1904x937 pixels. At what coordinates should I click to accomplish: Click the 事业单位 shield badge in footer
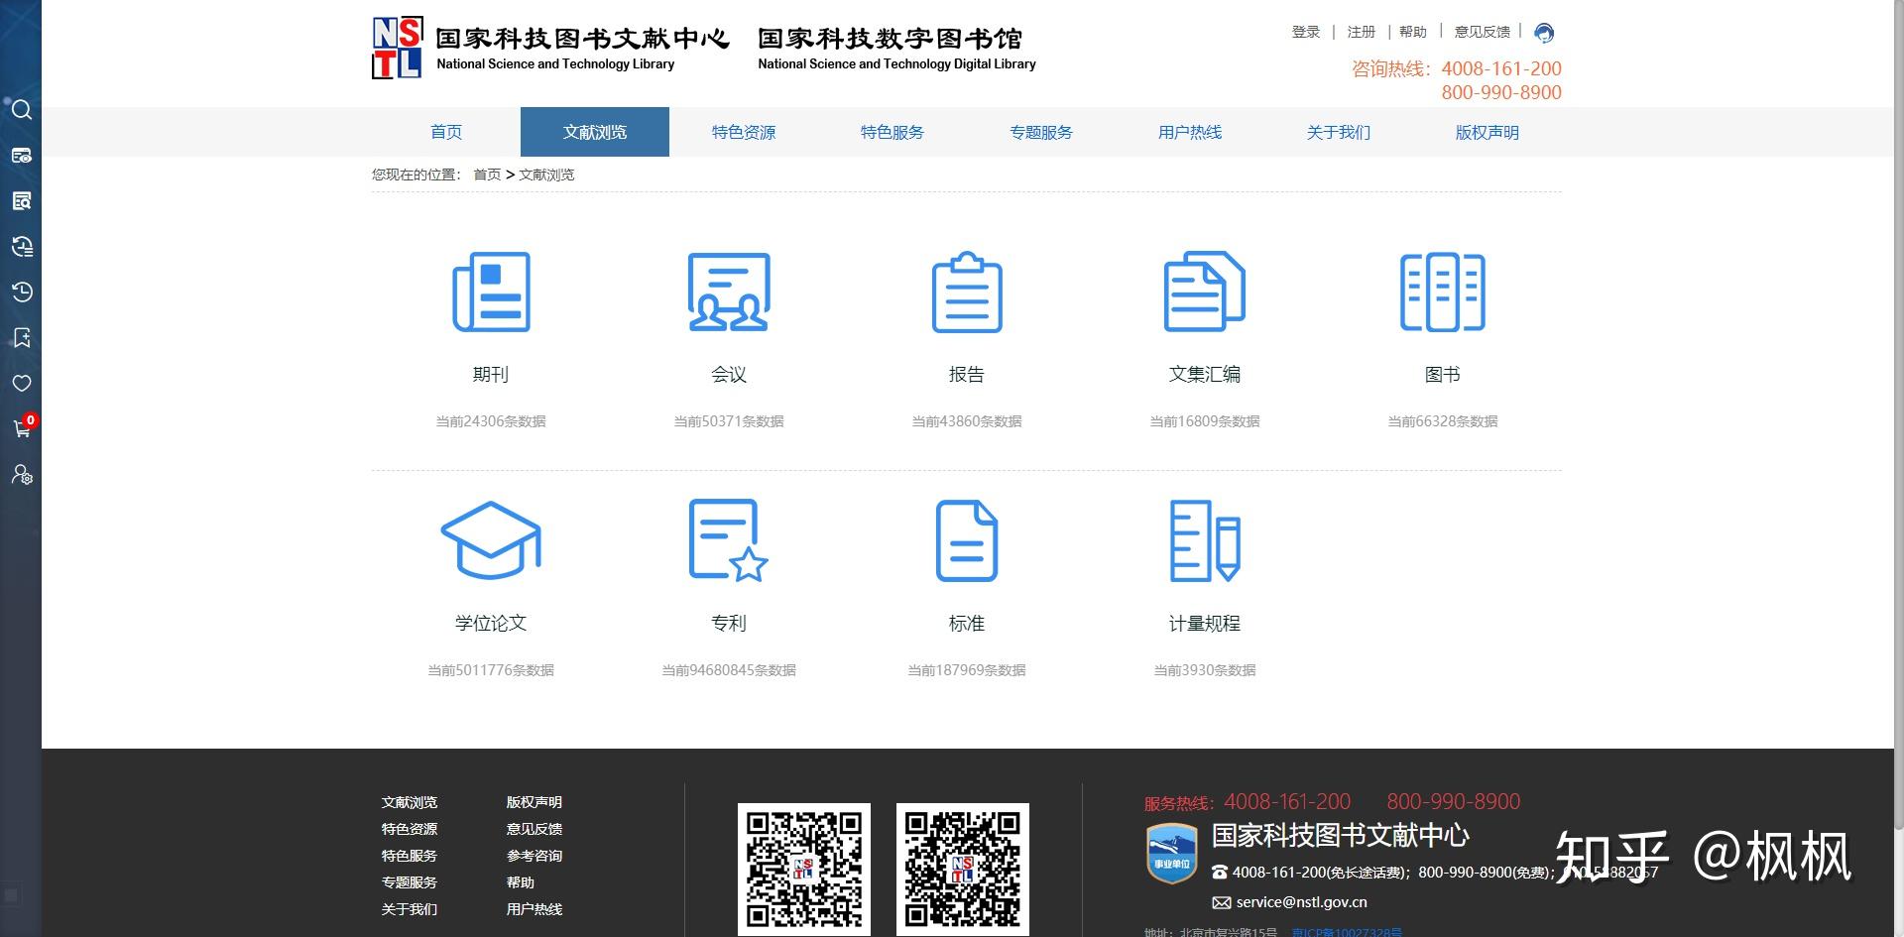tap(1171, 853)
